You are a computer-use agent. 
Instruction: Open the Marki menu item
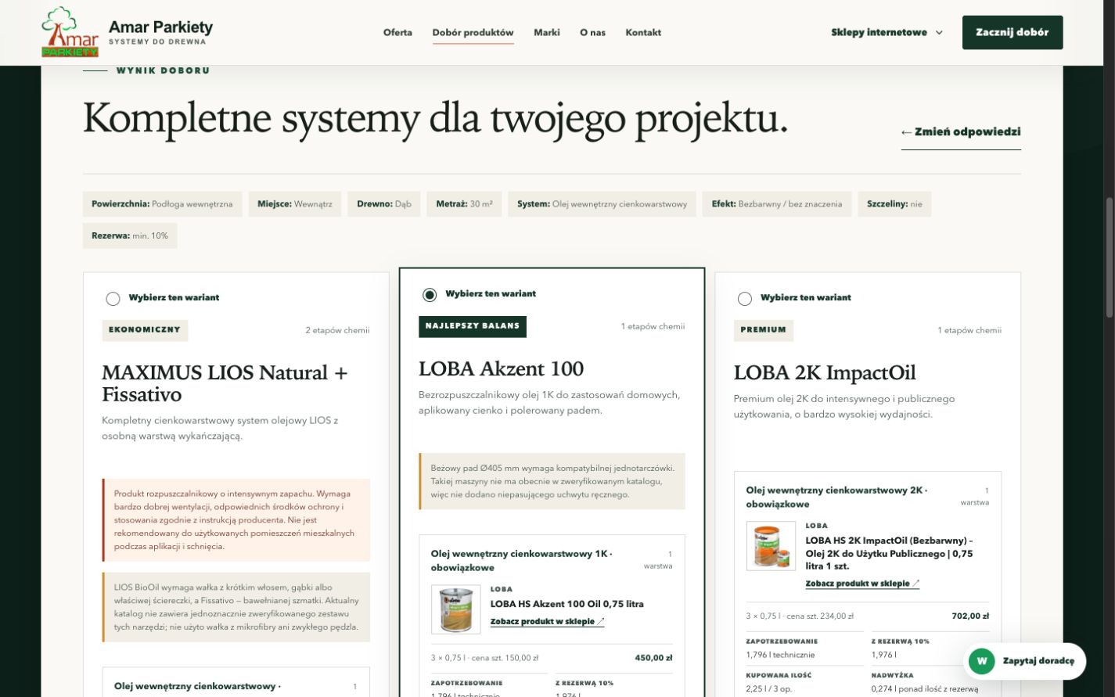547,33
